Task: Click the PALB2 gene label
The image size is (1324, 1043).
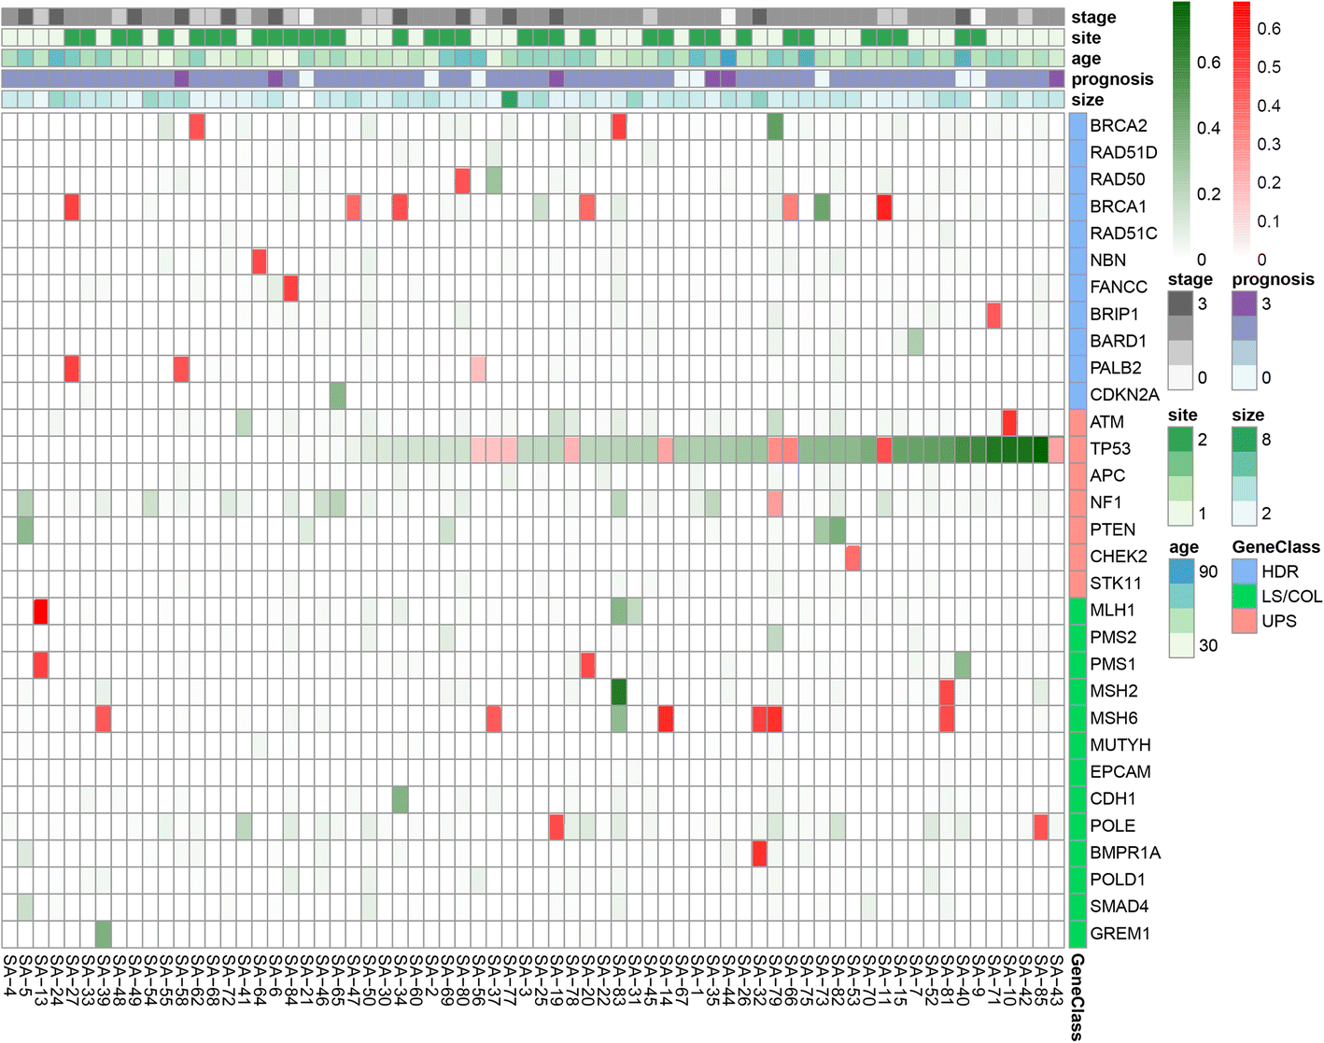Action: click(x=1115, y=368)
